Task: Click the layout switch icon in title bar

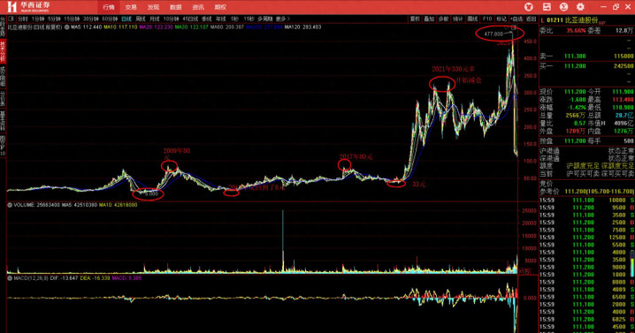Action: pyautogui.click(x=547, y=7)
